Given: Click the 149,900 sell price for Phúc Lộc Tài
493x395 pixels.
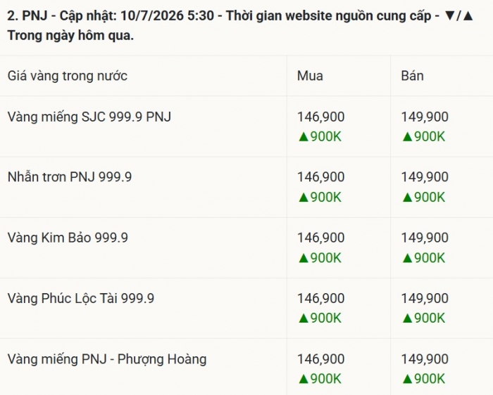Looking at the screenshot, I should pos(425,299).
